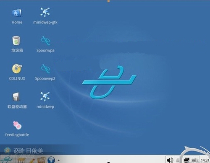Select the "Spoonwep2" icon label
The image size is (210, 163).
coord(45,79)
